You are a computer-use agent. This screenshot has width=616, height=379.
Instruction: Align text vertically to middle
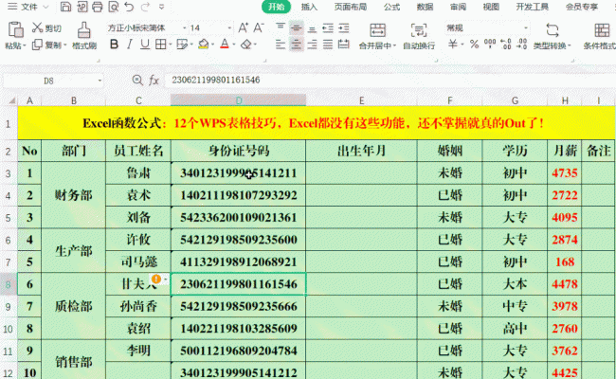pyautogui.click(x=297, y=27)
